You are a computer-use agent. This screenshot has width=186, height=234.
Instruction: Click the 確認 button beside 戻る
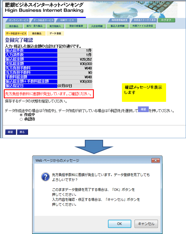click(x=10, y=132)
